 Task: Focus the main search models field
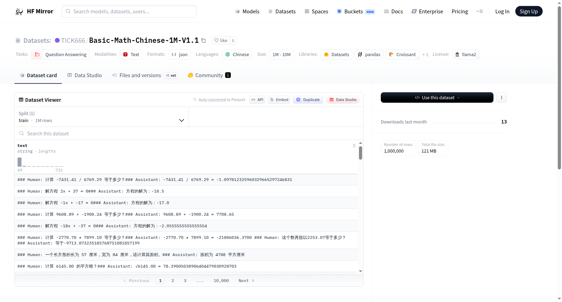point(129,11)
